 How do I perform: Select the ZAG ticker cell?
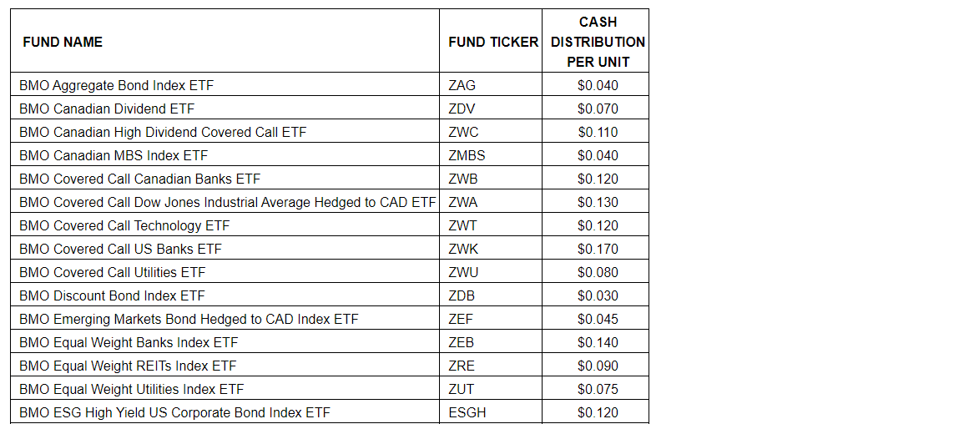pyautogui.click(x=462, y=85)
